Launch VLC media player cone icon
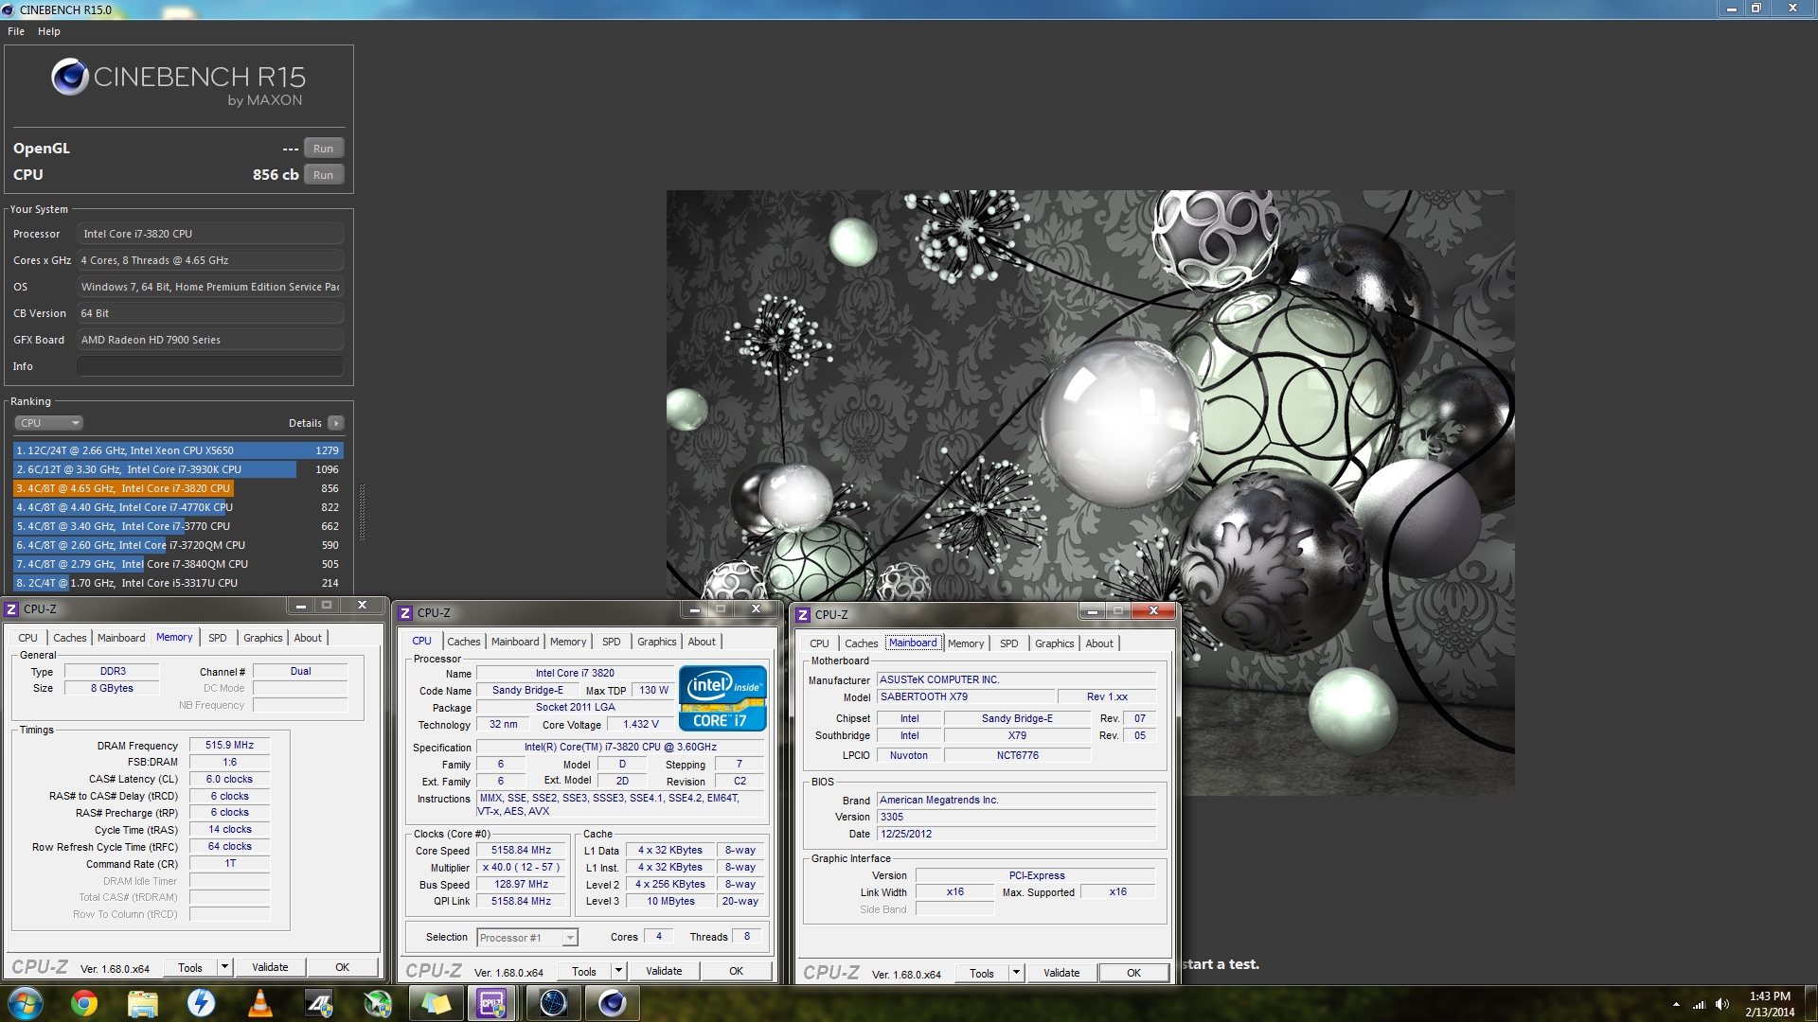This screenshot has width=1818, height=1022. (259, 1003)
